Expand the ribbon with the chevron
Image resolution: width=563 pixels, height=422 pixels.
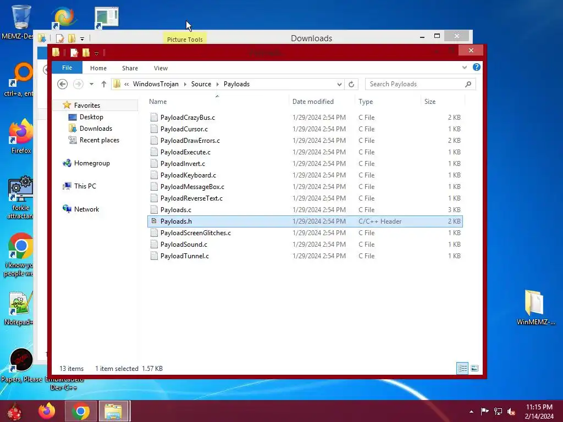[x=464, y=68]
